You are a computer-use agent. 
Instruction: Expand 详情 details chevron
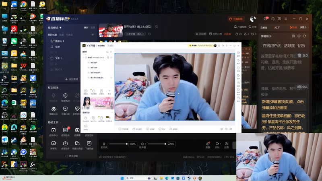click(x=303, y=27)
